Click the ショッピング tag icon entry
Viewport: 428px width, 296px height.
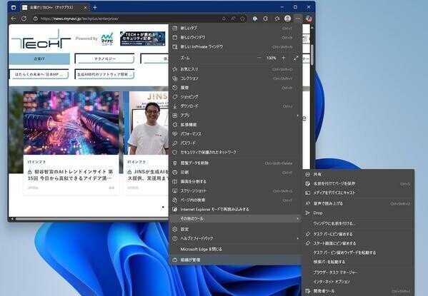coord(235,97)
